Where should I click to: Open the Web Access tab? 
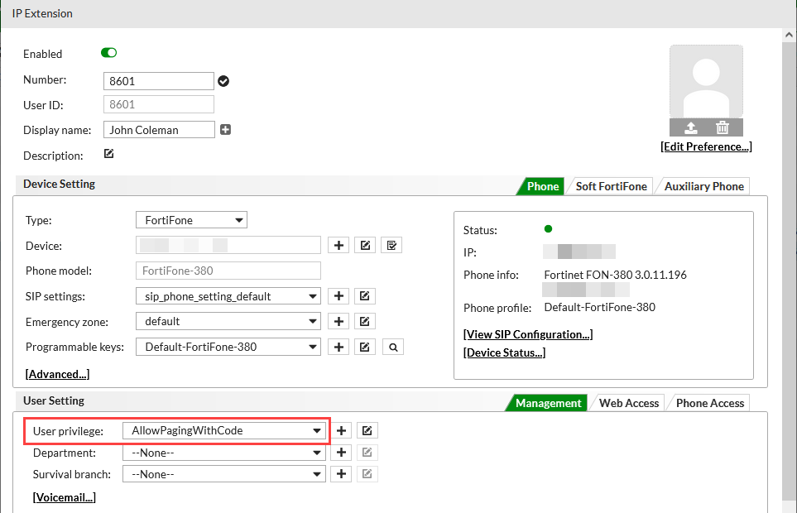(629, 403)
